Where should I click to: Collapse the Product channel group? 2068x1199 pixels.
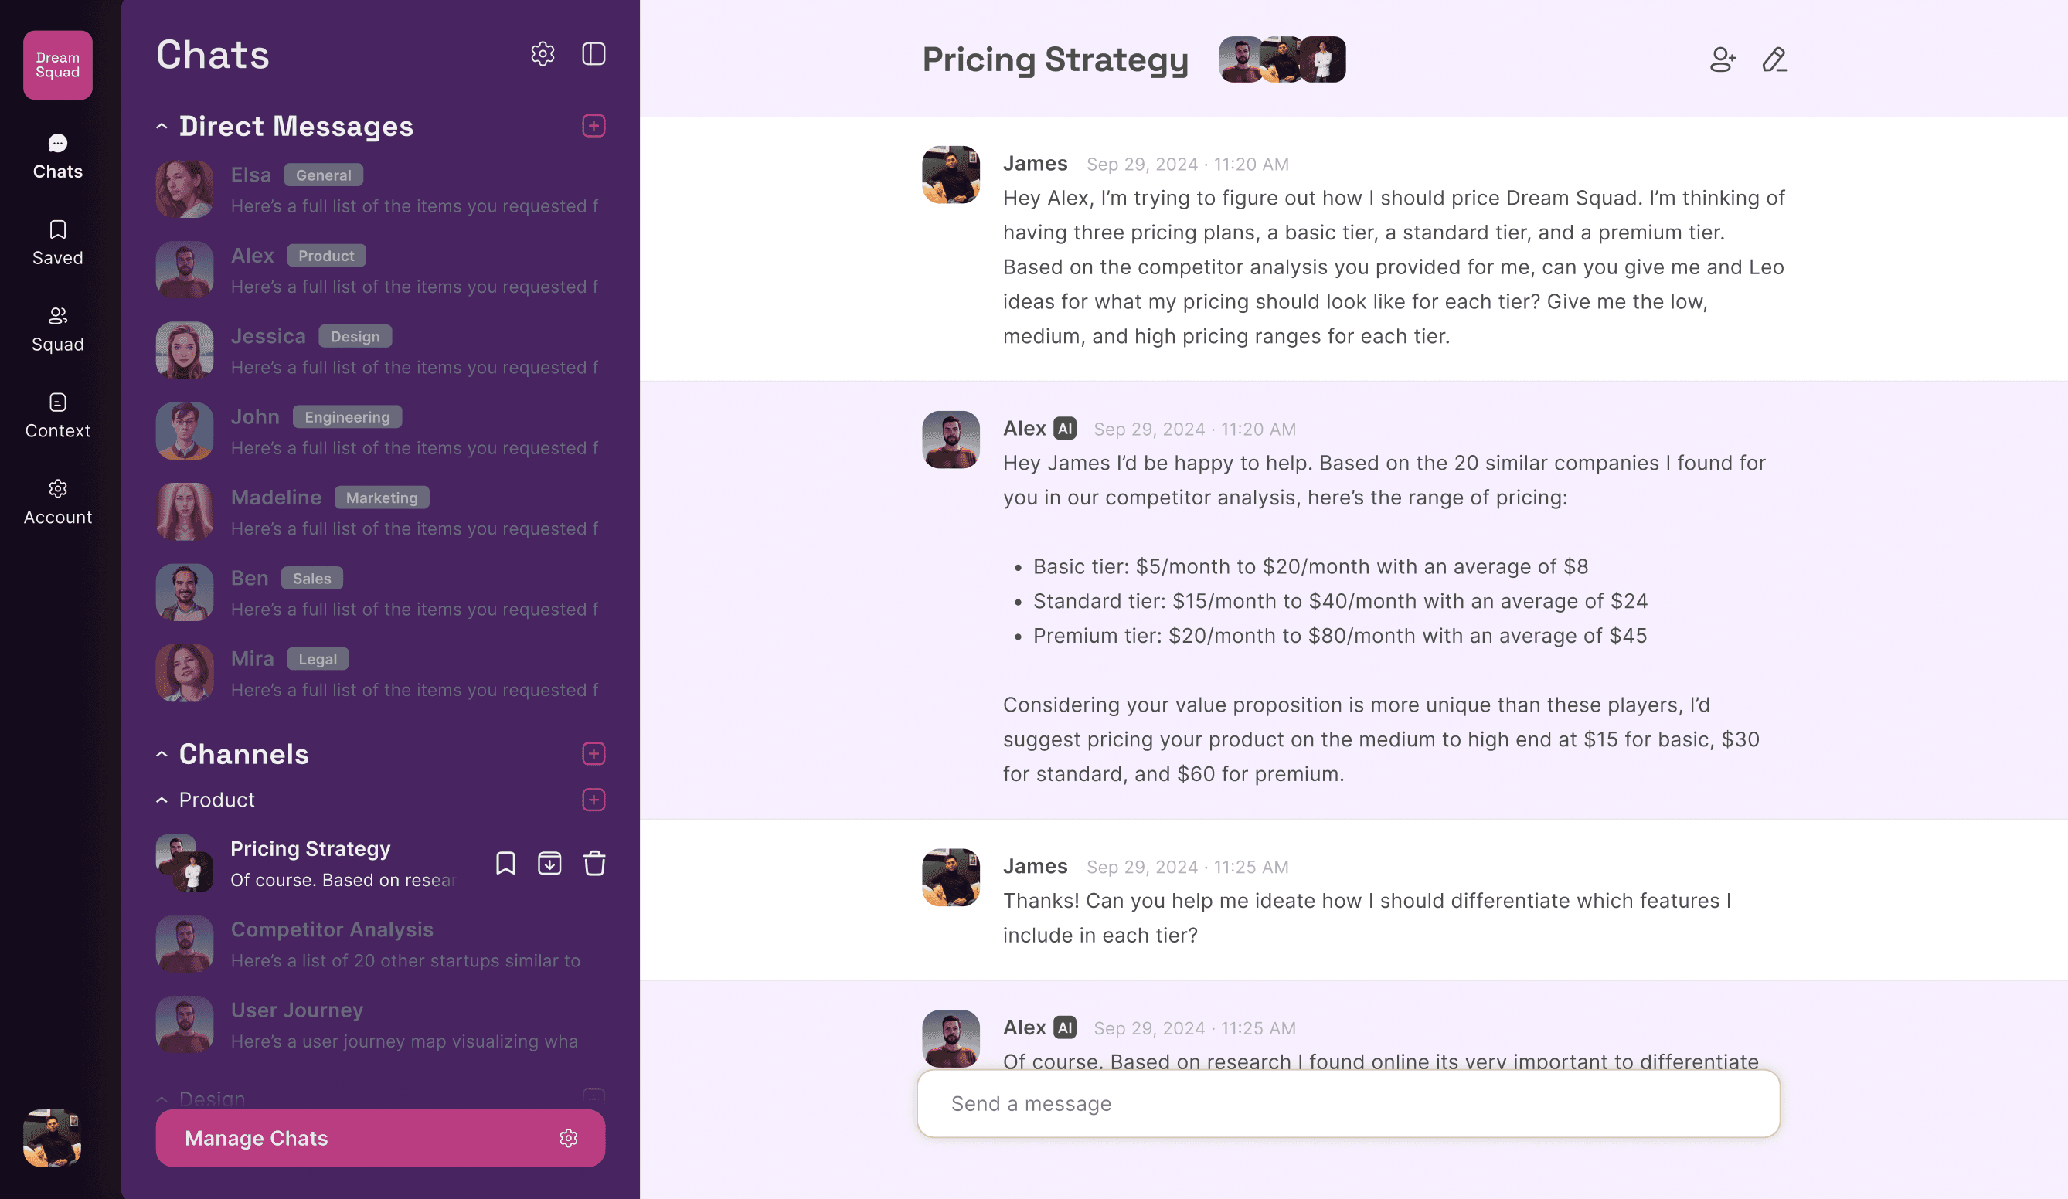point(162,800)
